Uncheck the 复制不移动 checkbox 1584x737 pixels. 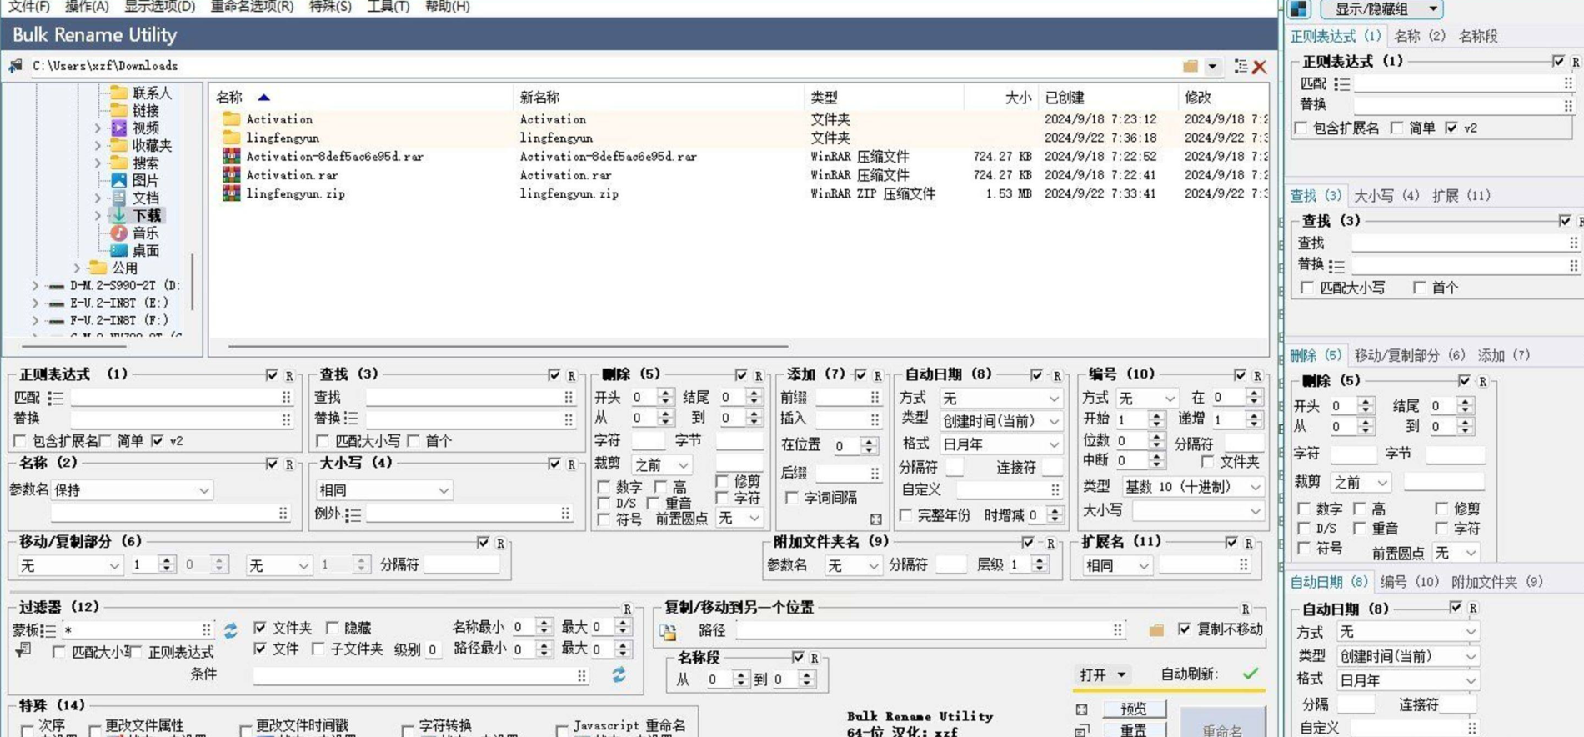(1185, 629)
